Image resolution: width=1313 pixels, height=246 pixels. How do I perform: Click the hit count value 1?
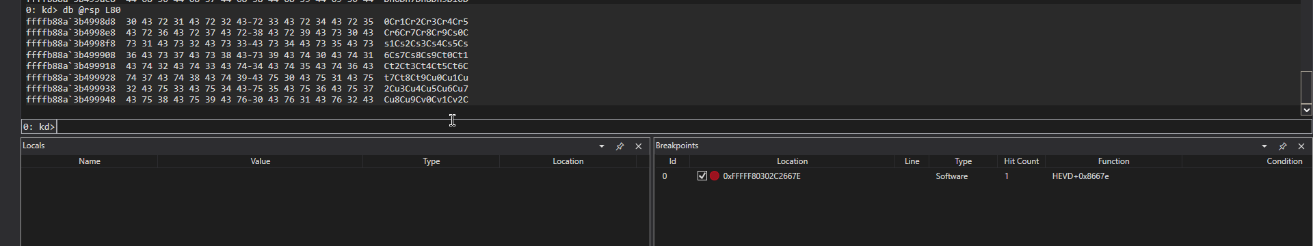pyautogui.click(x=1007, y=176)
